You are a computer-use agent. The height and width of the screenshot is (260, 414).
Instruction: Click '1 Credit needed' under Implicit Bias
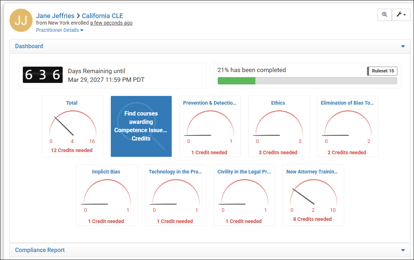[106, 222]
